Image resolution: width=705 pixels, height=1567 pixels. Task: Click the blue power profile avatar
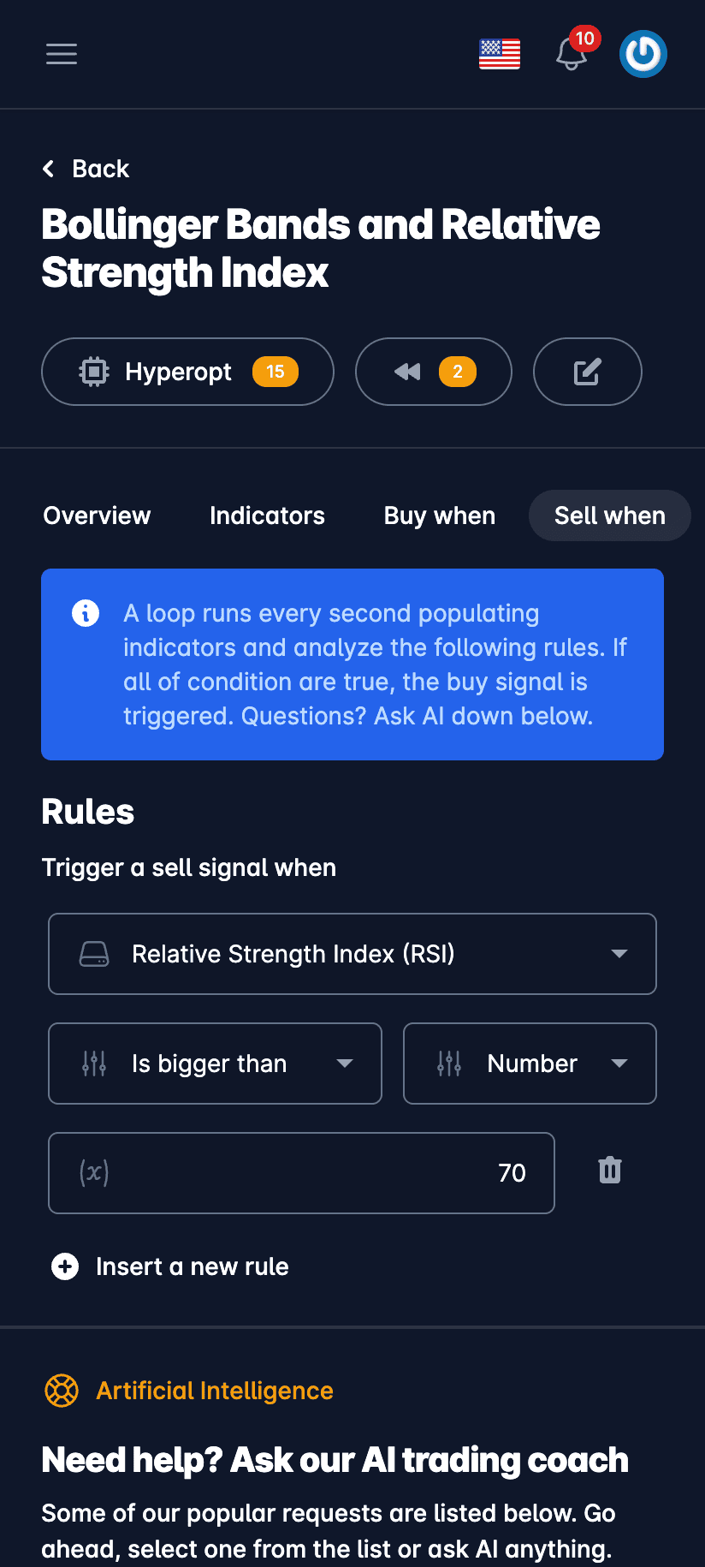pos(643,54)
